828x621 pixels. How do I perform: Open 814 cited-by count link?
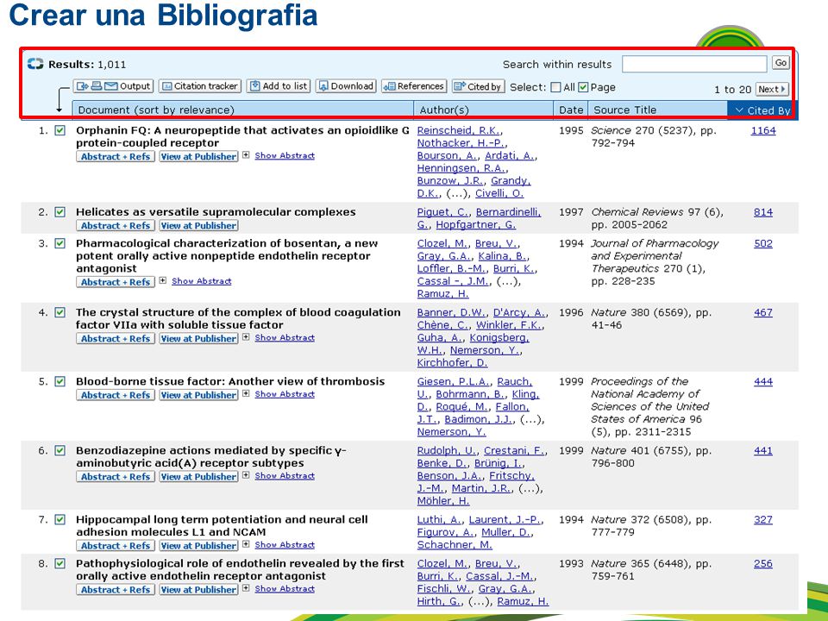pos(763,212)
